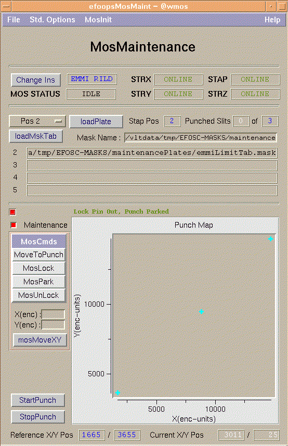Viewport: 288px width, 446px height.
Task: Click the empty mask slot 4 field
Action: (x=152, y=178)
